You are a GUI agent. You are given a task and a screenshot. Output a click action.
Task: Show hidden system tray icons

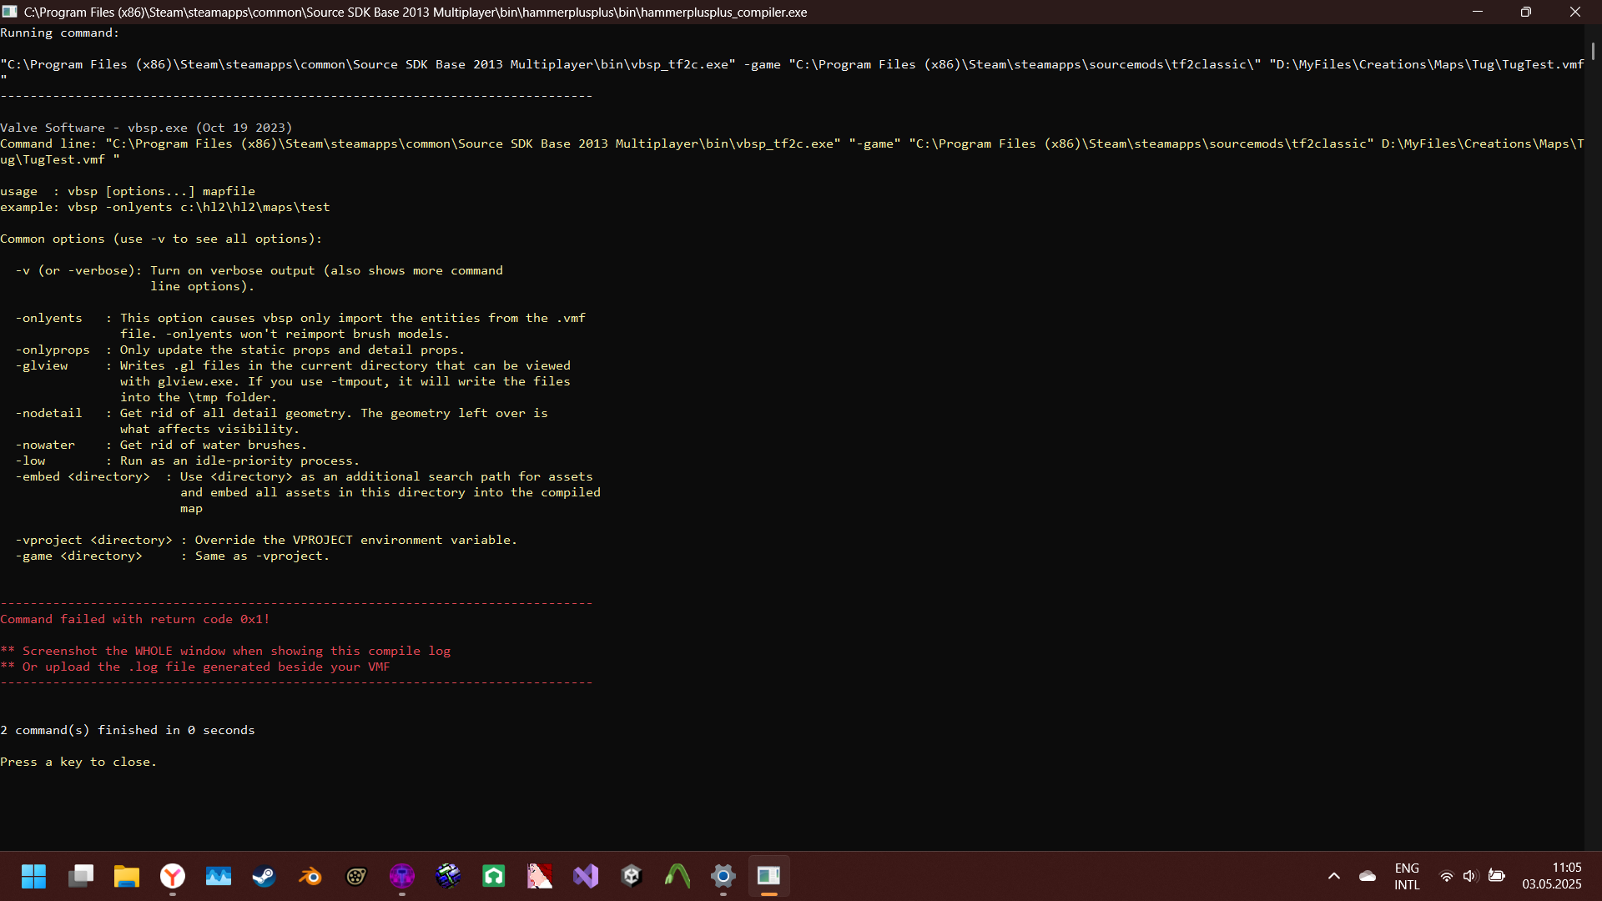pos(1334,876)
